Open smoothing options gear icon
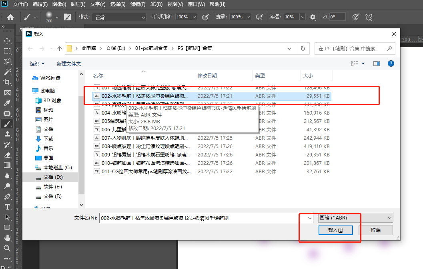 pos(313,17)
